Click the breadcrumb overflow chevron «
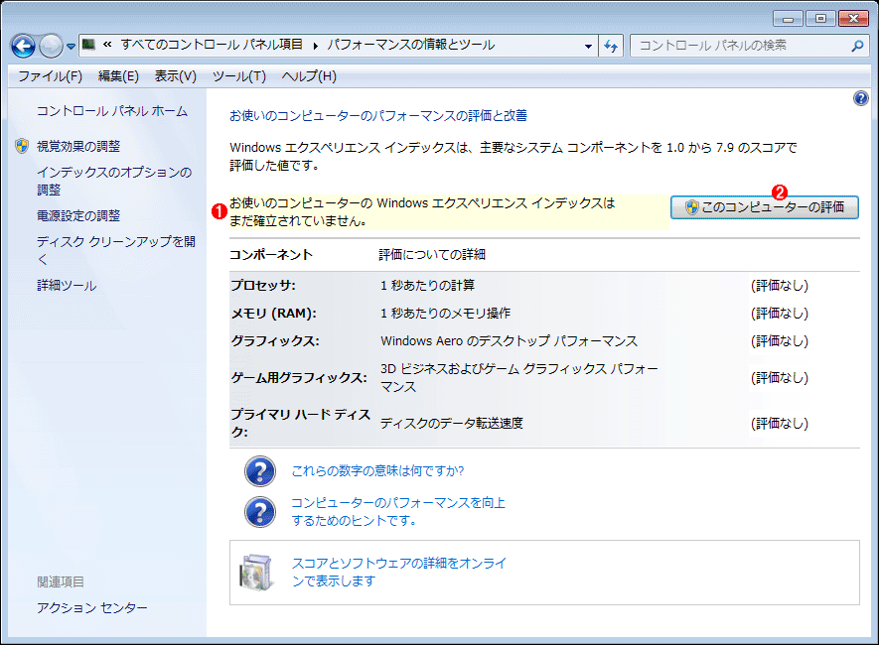This screenshot has height=645, width=879. click(x=107, y=45)
